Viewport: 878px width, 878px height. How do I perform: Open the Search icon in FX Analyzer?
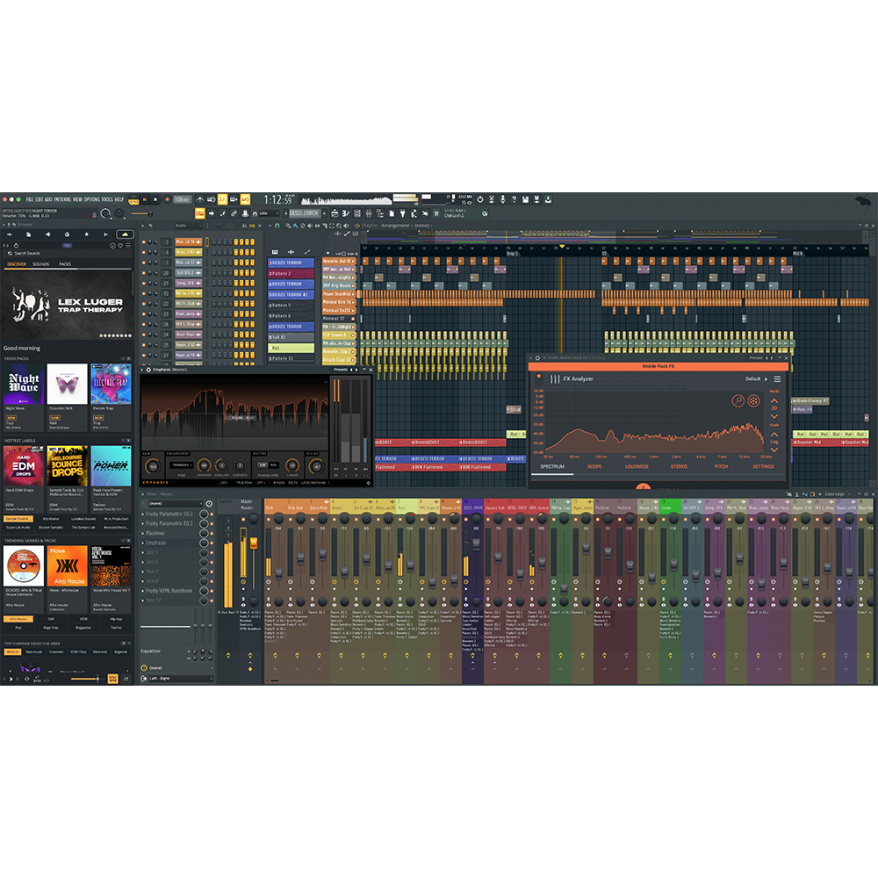point(738,401)
